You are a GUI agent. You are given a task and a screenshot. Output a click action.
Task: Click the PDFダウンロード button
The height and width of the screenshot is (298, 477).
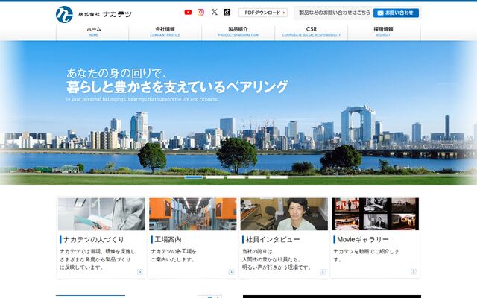263,13
